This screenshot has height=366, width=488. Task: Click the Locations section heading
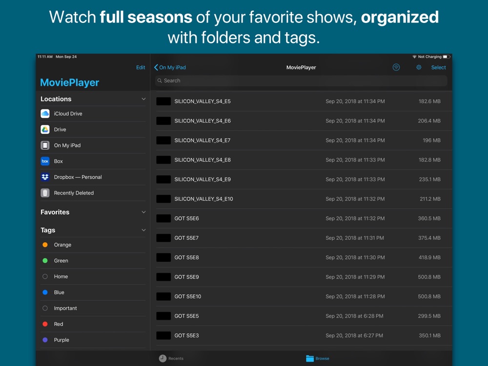[56, 99]
